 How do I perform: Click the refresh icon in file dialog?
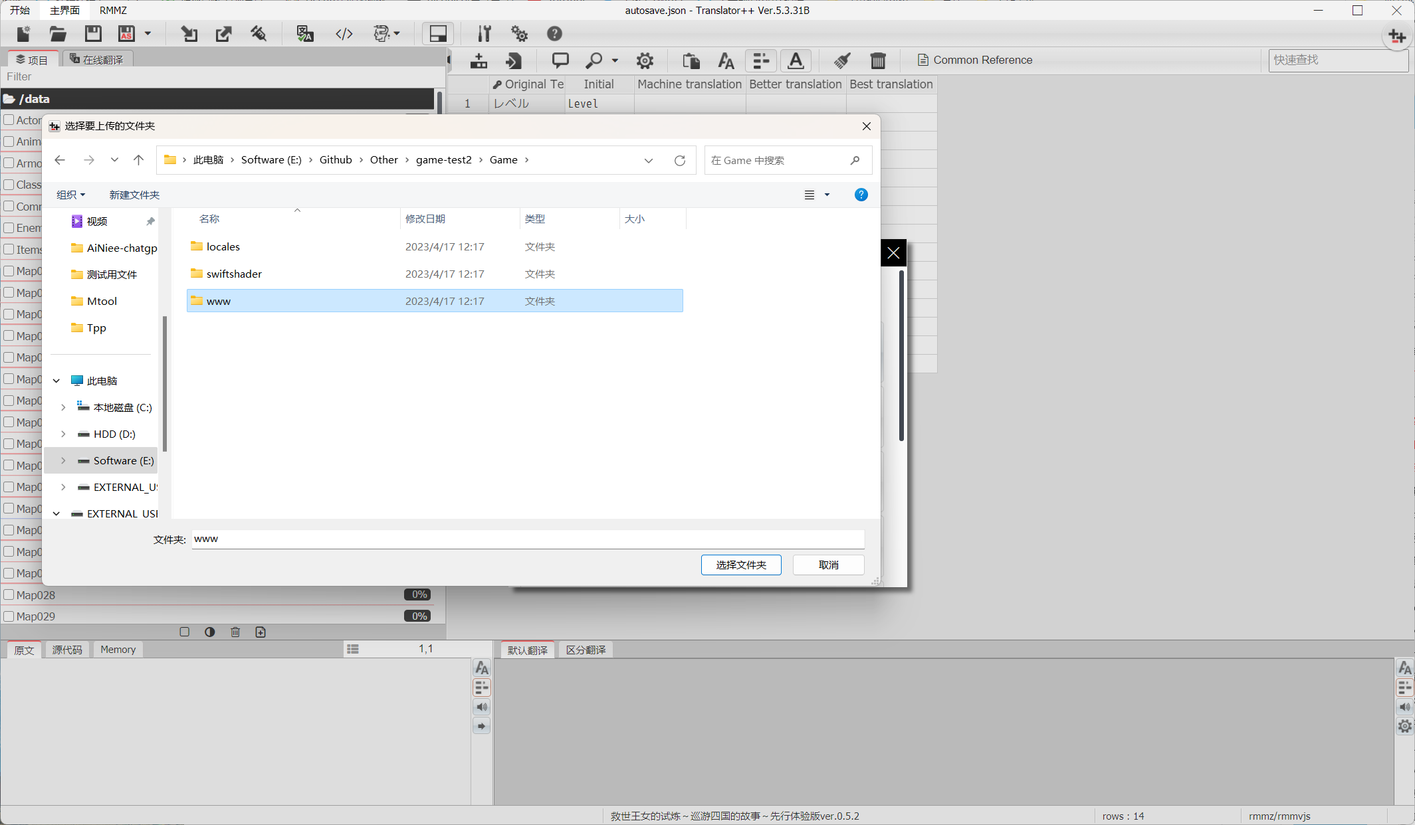click(x=679, y=161)
